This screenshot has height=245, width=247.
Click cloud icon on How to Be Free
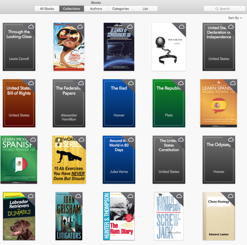pos(182,27)
